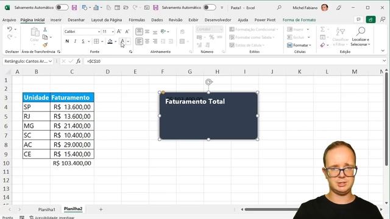
Task: Click the comments speech bubble icon
Action: click(358, 19)
